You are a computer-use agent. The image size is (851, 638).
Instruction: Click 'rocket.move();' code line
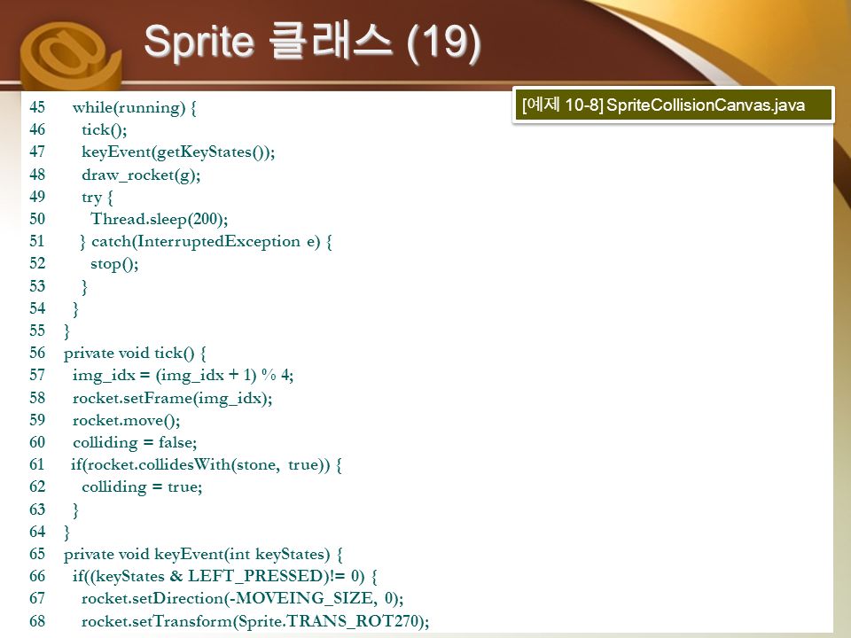126,420
